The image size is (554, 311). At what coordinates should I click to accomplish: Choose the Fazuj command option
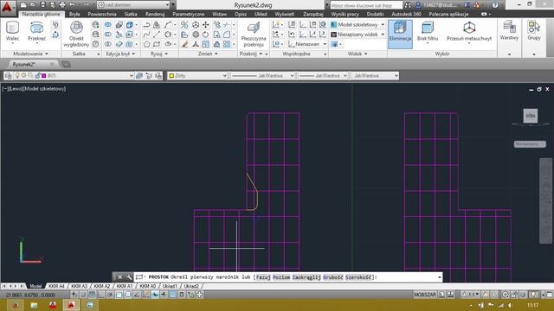click(x=263, y=277)
